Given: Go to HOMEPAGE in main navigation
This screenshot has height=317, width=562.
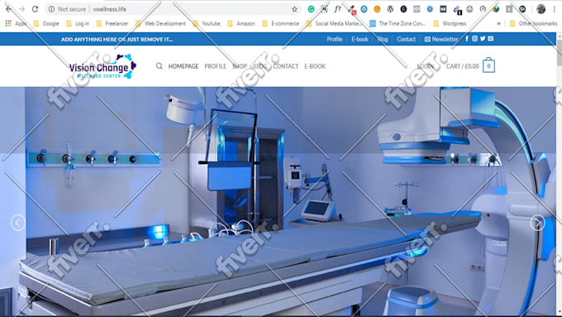Looking at the screenshot, I should 183,66.
